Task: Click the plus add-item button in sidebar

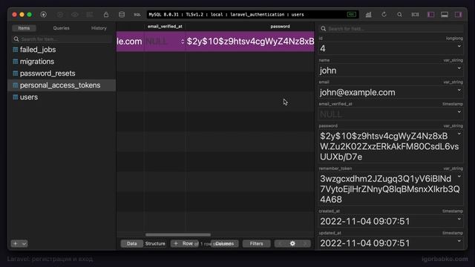Action: (x=16, y=243)
